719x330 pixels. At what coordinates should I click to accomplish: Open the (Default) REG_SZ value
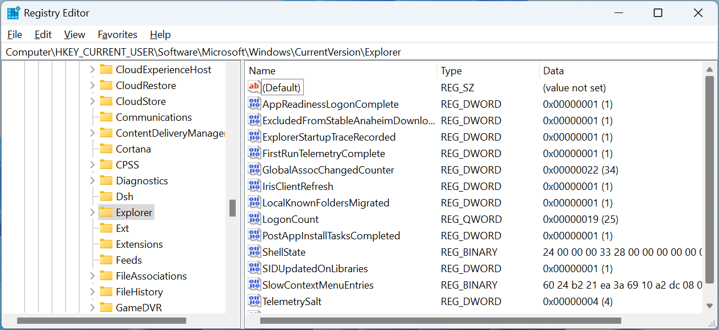pyautogui.click(x=282, y=87)
